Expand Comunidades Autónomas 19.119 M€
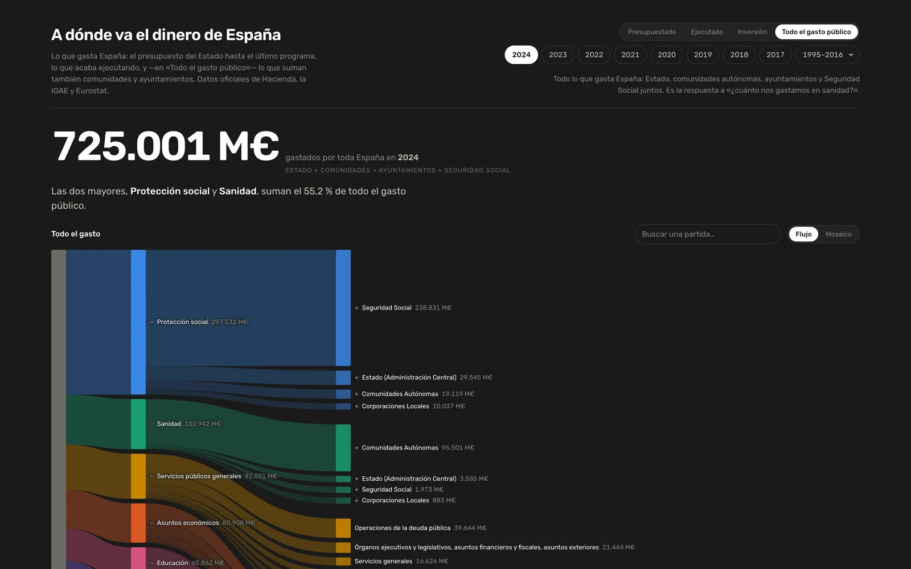Screen dimensions: 911x569 pyautogui.click(x=415, y=394)
